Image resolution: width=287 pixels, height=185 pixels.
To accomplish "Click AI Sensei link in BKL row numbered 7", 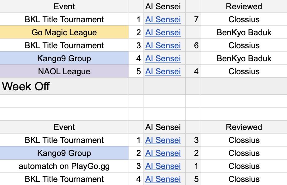I will tap(163, 19).
